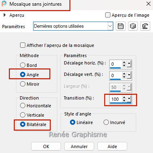Click the reset to default arrow icon
Screen dimensions: 153x153
click(x=145, y=26)
